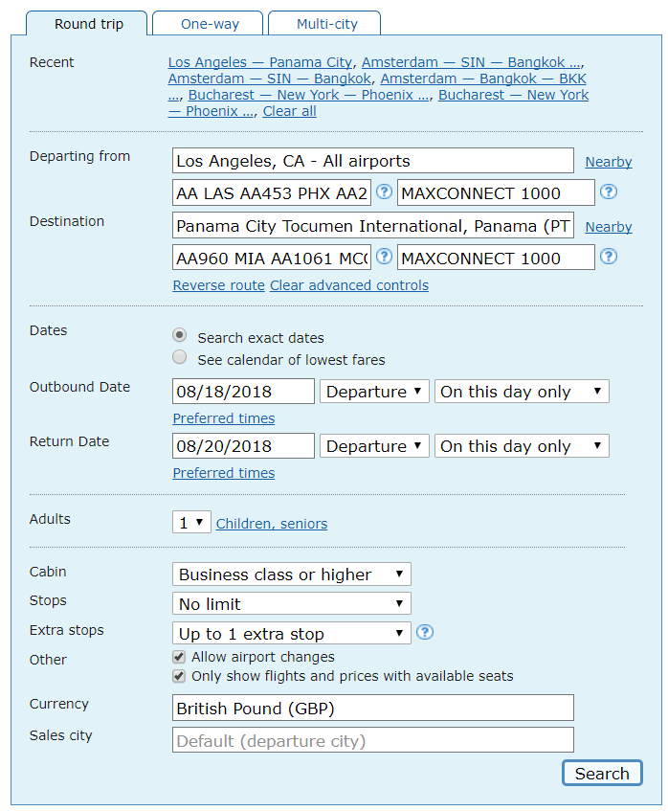Open the Cabin class dropdown
Screen dimensions: 668x811
click(291, 574)
